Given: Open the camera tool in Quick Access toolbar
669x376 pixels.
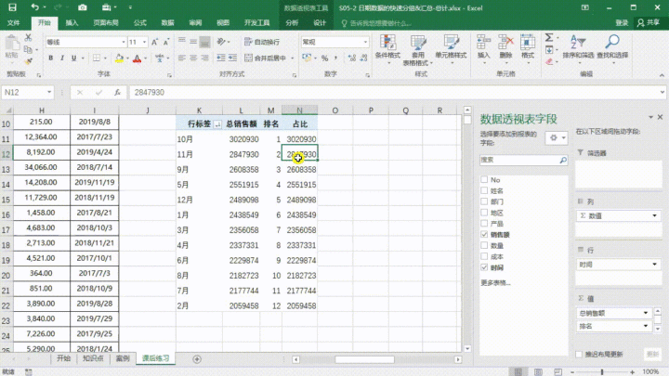Looking at the screenshot, I should tap(83, 7).
